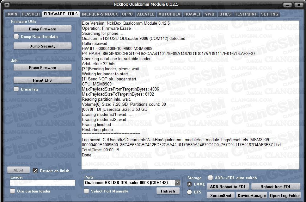This screenshot has width=306, height=202.
Task: Click the Userdata Size 3.53 GB line
Action: [x=114, y=109]
